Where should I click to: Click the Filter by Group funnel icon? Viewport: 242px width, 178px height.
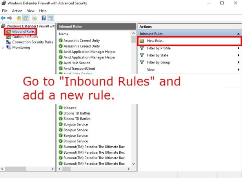coord(142,62)
